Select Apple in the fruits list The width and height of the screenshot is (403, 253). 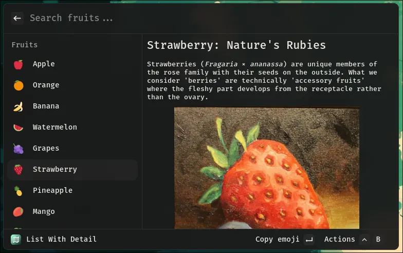click(x=44, y=64)
